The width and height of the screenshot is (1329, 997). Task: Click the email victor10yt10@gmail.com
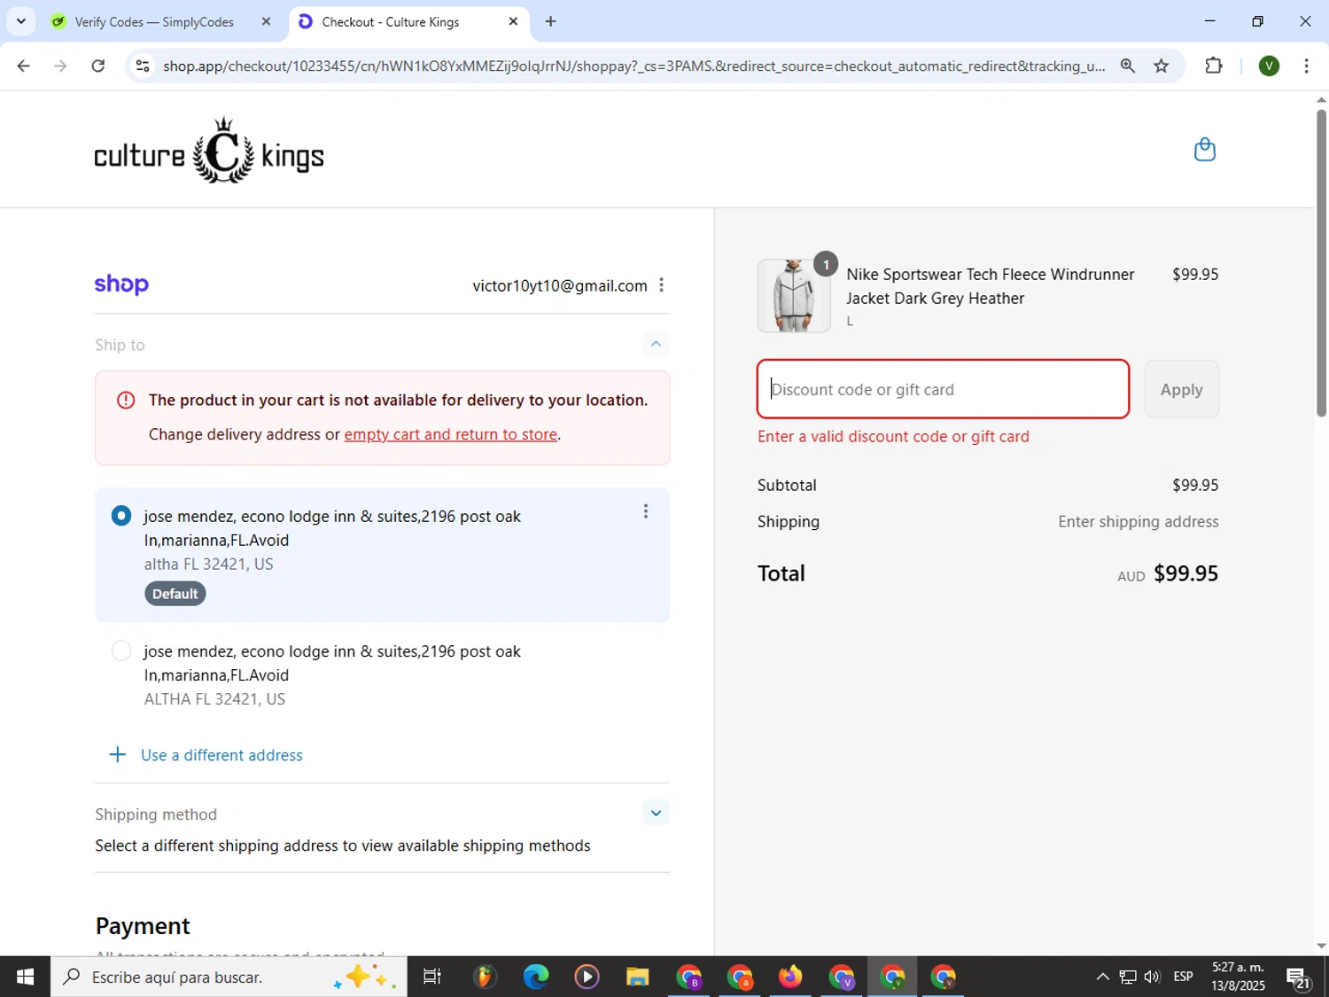(560, 285)
